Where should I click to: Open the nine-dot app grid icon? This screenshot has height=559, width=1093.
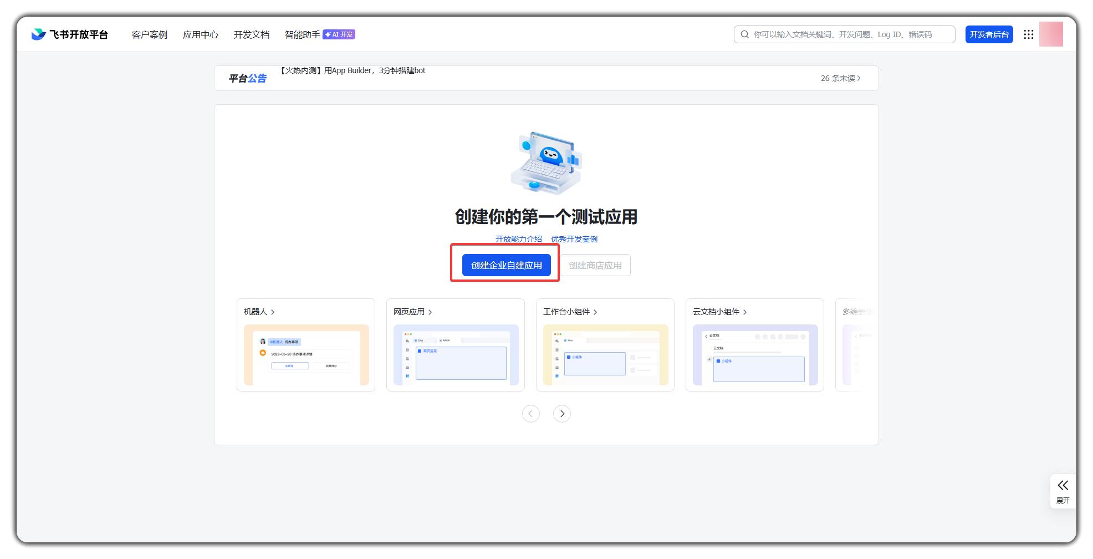[x=1028, y=34]
